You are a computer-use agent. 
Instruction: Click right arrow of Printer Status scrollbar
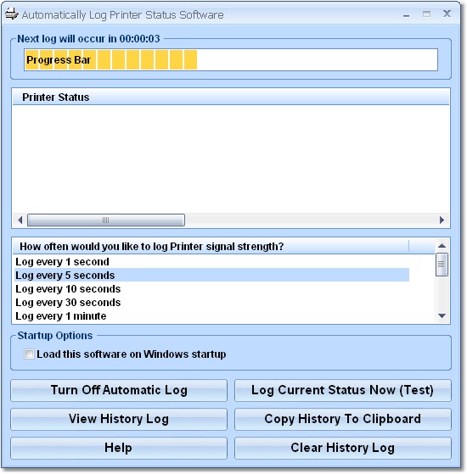442,220
